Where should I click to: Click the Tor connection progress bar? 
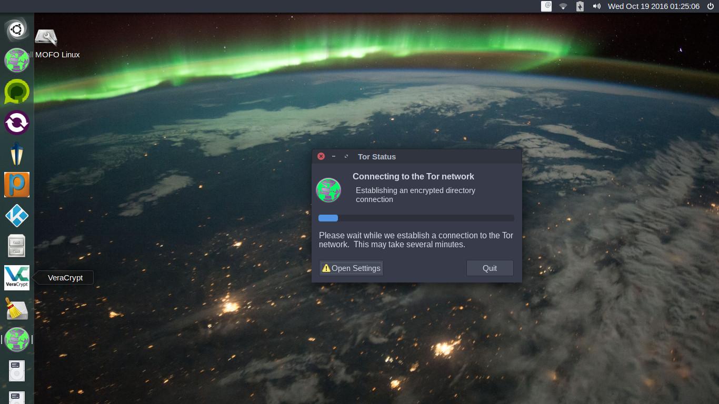tap(416, 218)
